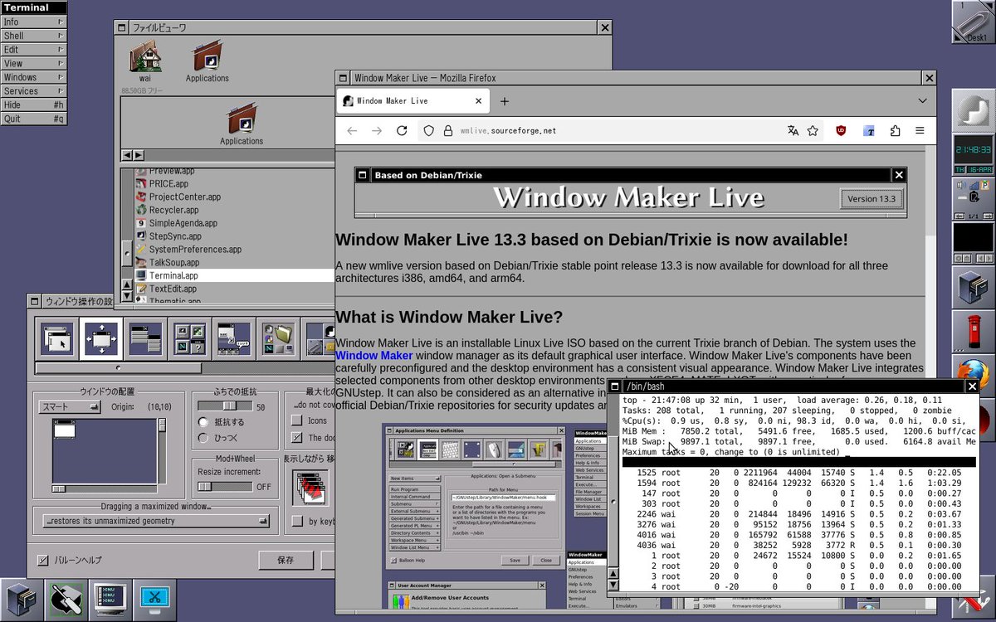
Task: Select PRICE.app in file list
Action: (235, 183)
